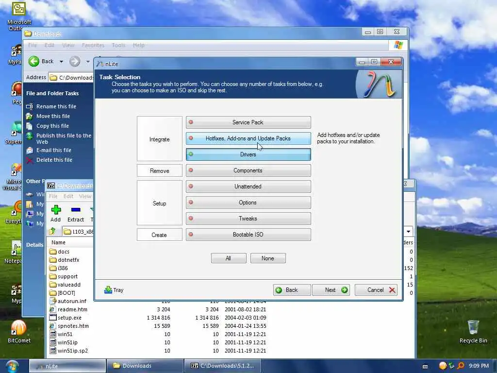Viewport: 497px width, 373px height.
Task: Open View menu in Downloads explorer window
Action: (68, 45)
